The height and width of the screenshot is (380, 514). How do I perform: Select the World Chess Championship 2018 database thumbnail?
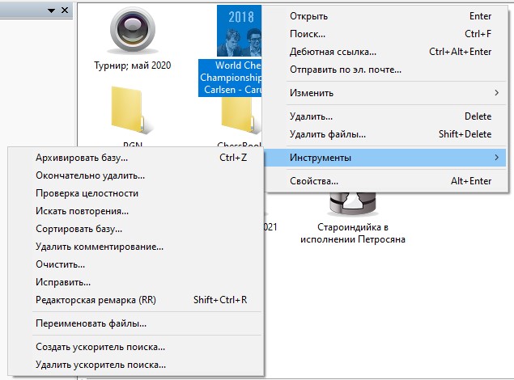point(239,31)
